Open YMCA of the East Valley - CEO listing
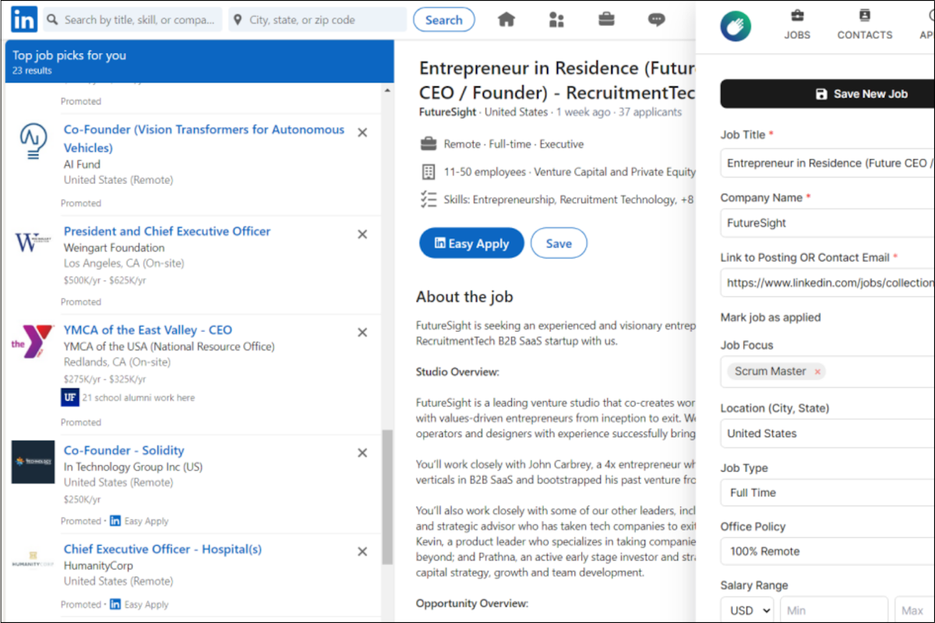 pyautogui.click(x=148, y=330)
